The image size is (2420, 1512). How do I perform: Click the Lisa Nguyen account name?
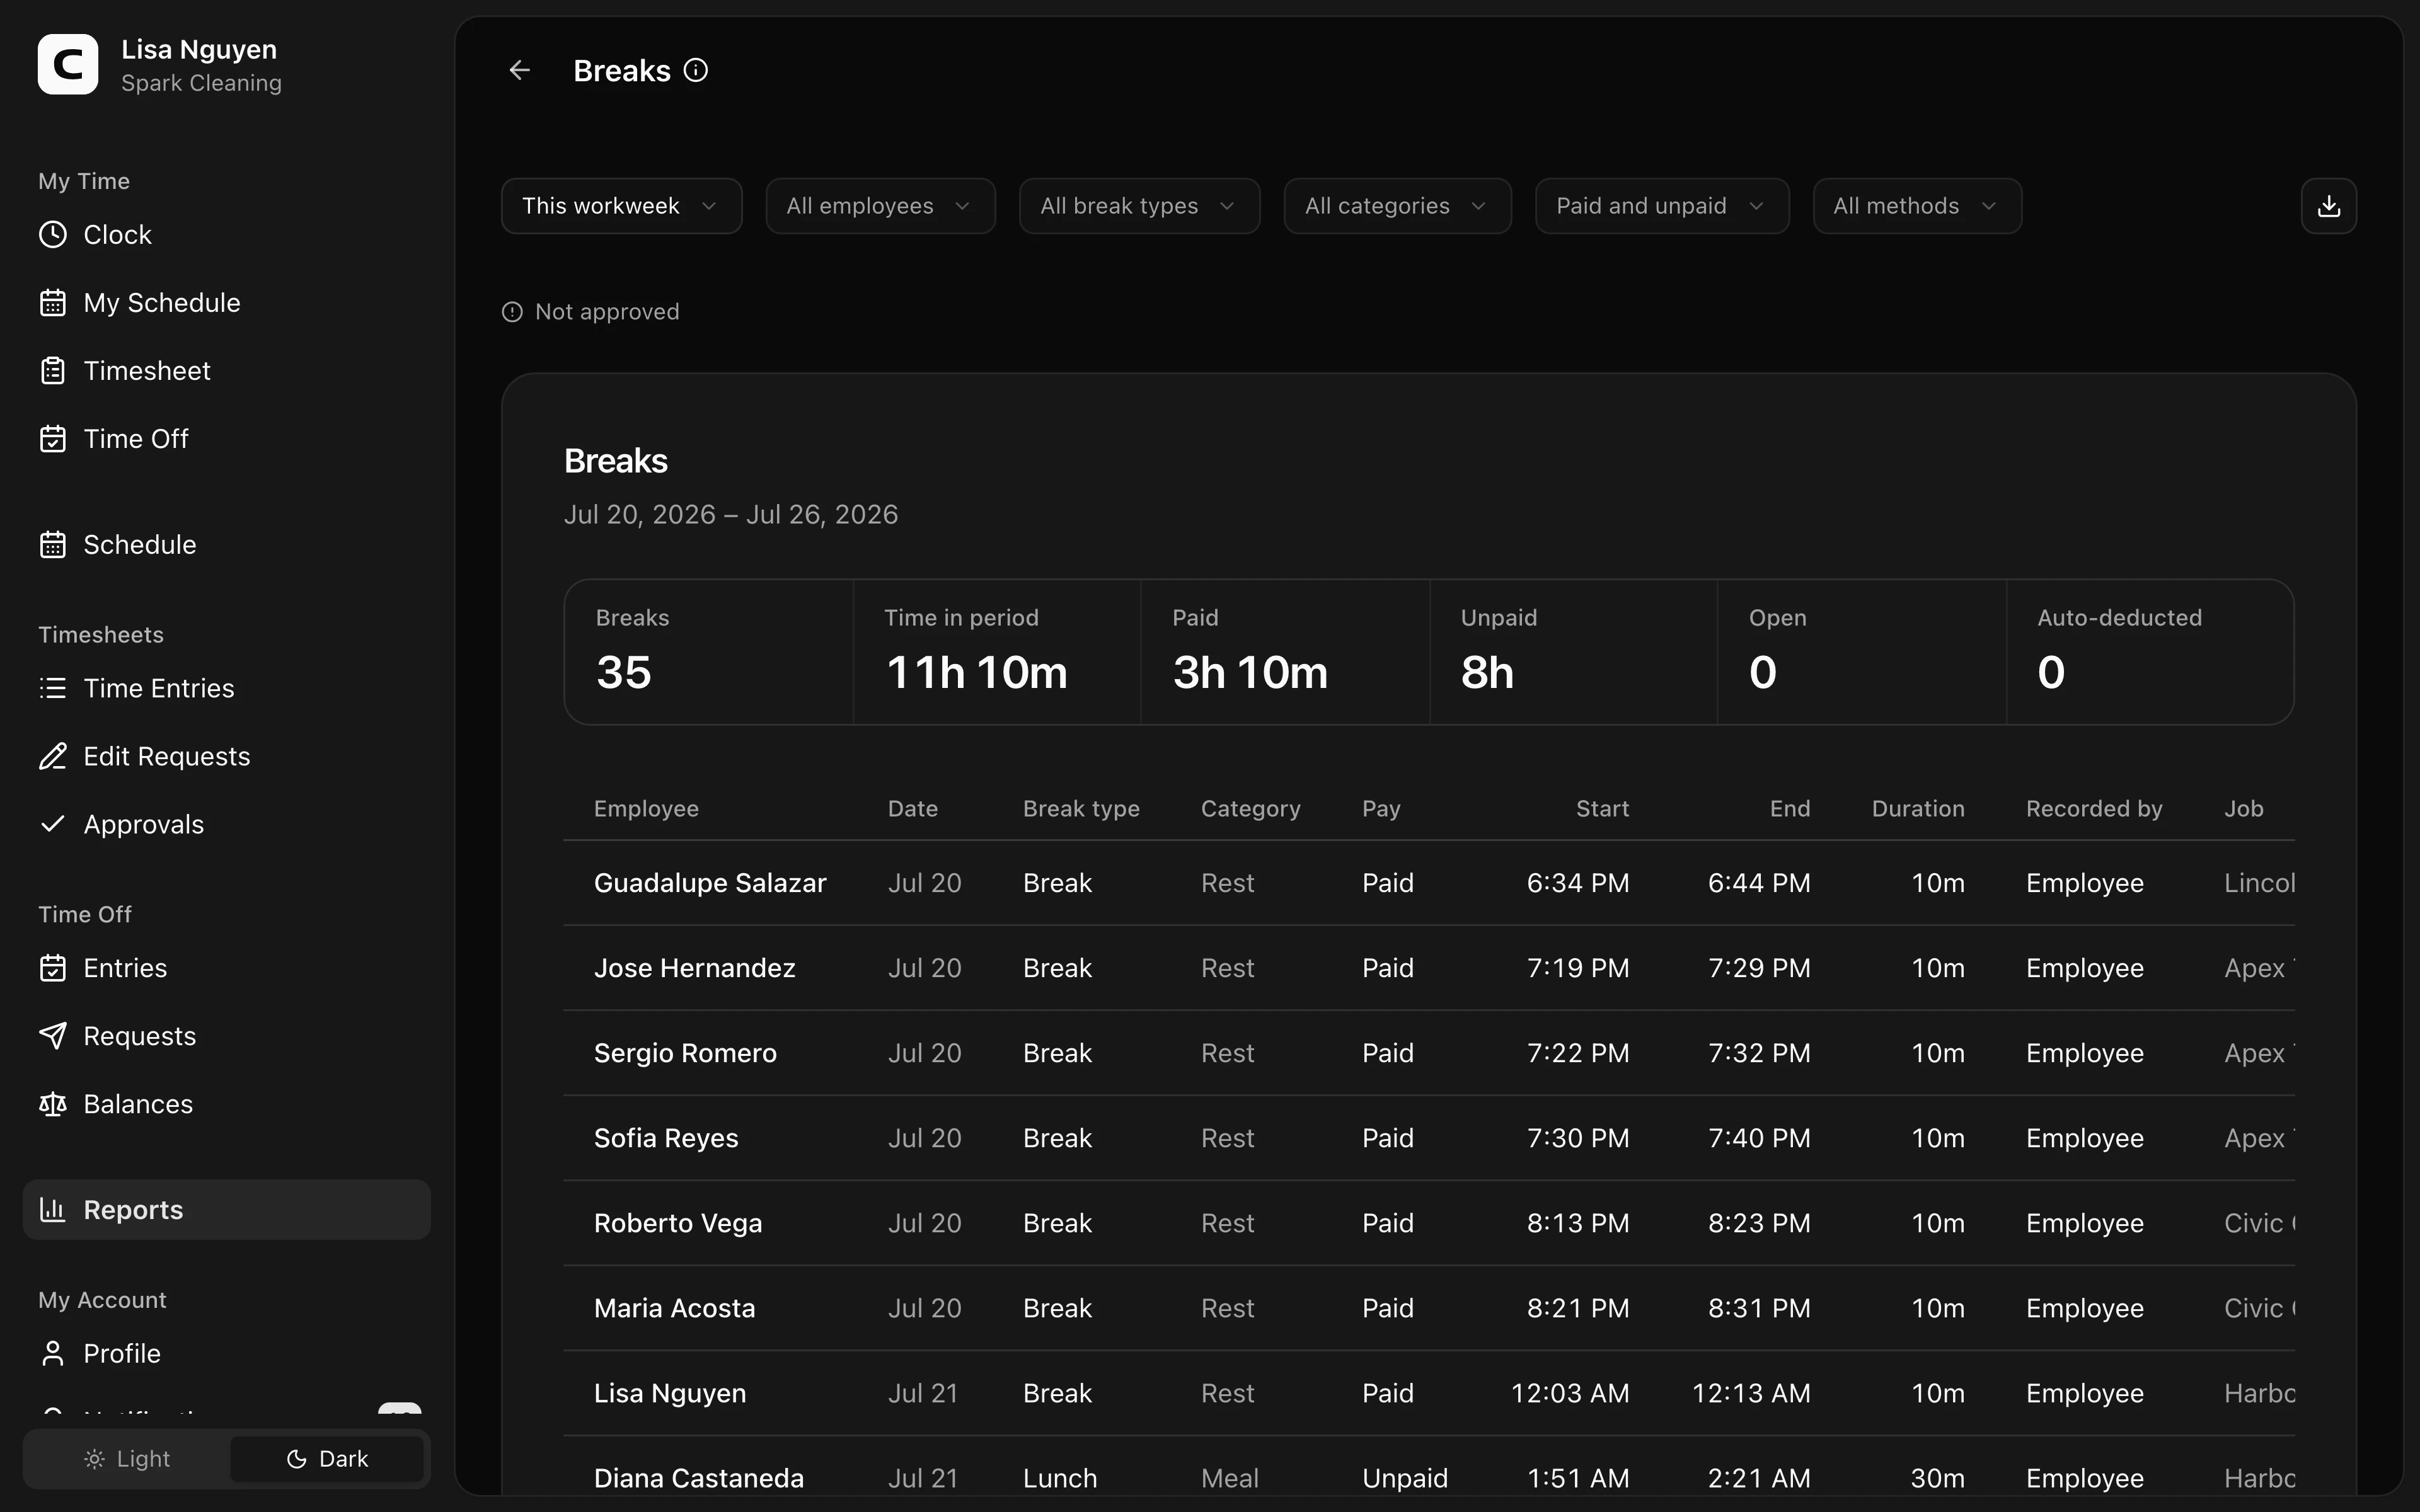[199, 49]
